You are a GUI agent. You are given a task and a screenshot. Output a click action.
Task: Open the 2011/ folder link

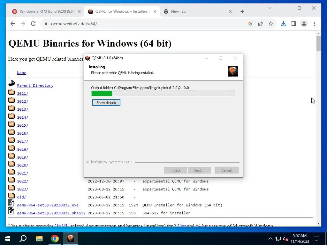(23, 93)
